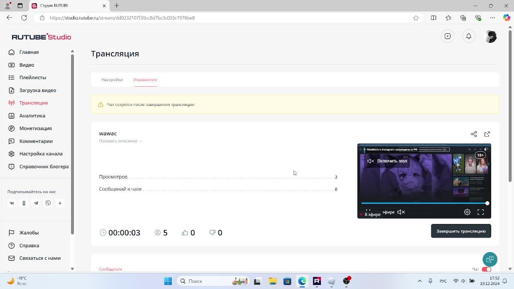Screen dimensions: 514x289
Task: Open File Explorer from taskbar
Action: pos(272,281)
